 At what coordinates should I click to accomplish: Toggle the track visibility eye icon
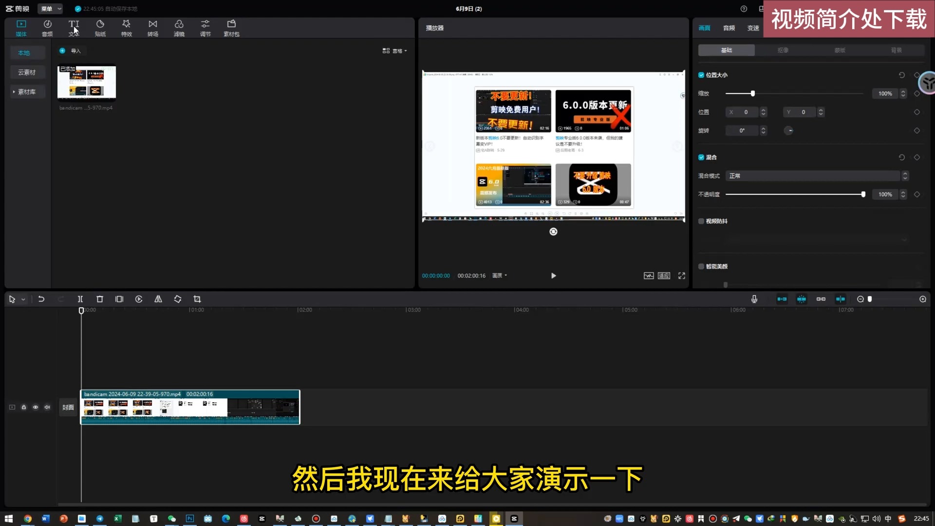[x=36, y=407]
